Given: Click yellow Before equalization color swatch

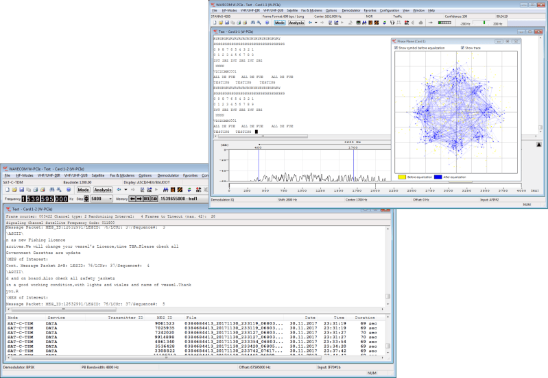Looking at the screenshot, I should (x=401, y=177).
